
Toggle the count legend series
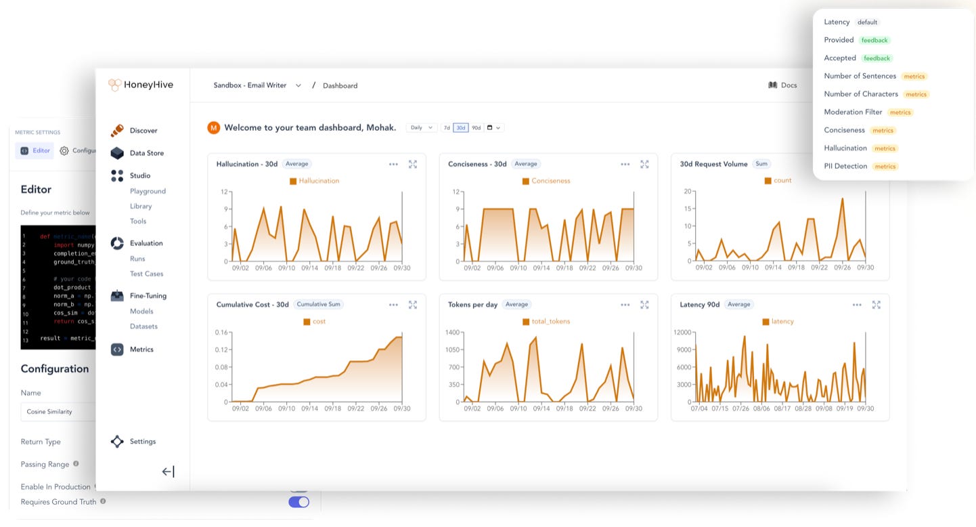(778, 180)
